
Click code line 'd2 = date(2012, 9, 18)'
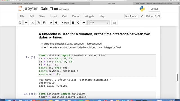click(56, 62)
